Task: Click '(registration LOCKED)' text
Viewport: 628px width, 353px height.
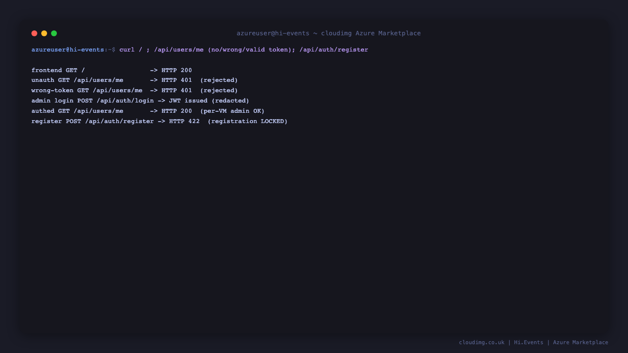Action: (248, 121)
